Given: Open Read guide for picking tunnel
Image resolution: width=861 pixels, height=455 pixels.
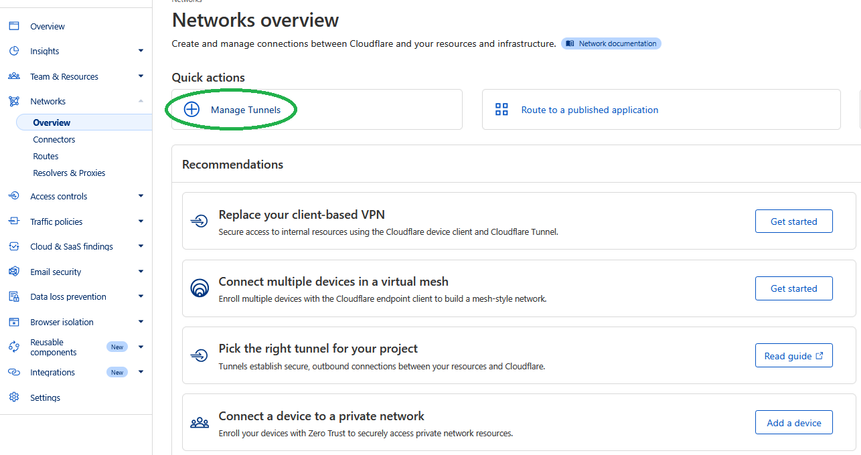Looking at the screenshot, I should click(x=793, y=356).
